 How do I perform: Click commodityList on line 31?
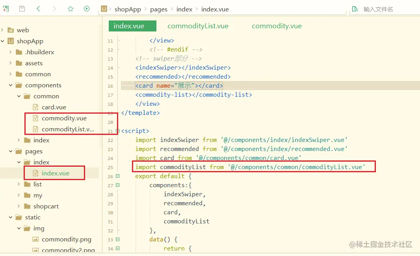click(186, 221)
